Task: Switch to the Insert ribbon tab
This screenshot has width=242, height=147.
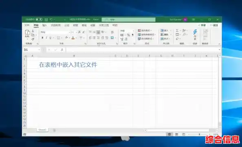Action: tap(44, 25)
